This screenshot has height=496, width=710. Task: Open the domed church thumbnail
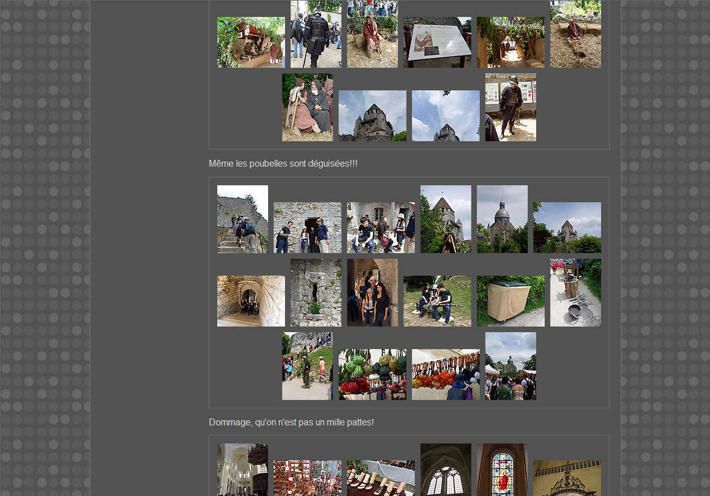[502, 219]
